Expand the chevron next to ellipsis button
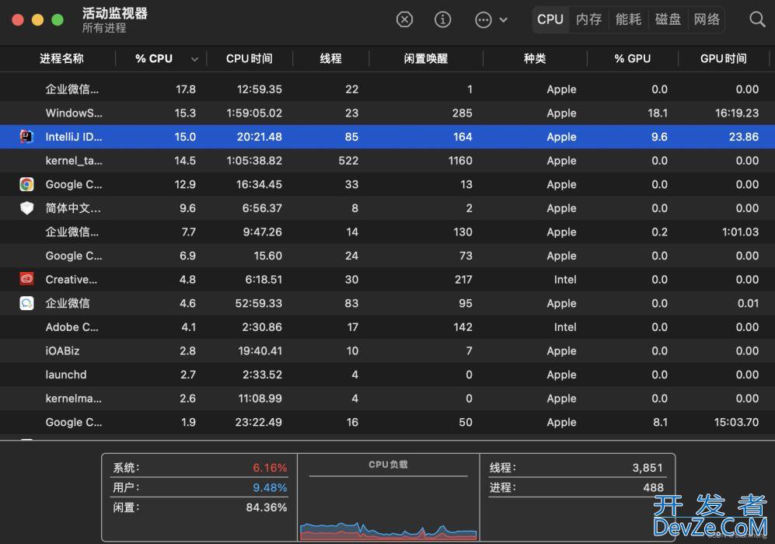 coord(503,19)
